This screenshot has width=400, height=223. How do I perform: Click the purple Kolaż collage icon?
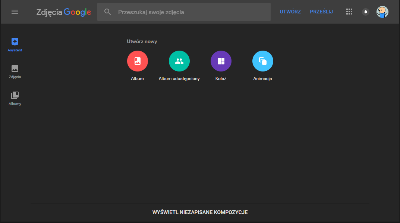tap(221, 61)
